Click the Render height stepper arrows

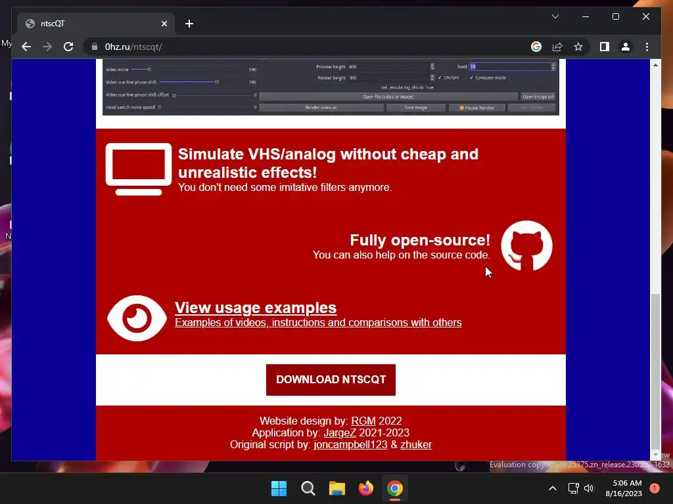[432, 77]
